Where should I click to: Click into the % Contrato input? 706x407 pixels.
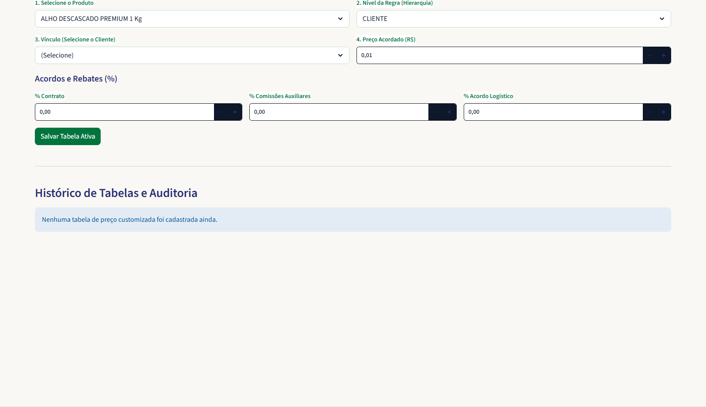(125, 112)
